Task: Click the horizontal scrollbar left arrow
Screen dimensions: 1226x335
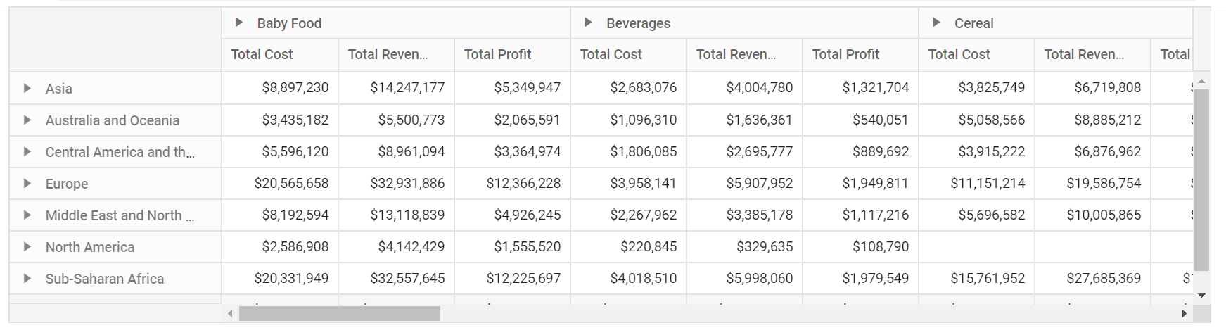Action: 230,314
